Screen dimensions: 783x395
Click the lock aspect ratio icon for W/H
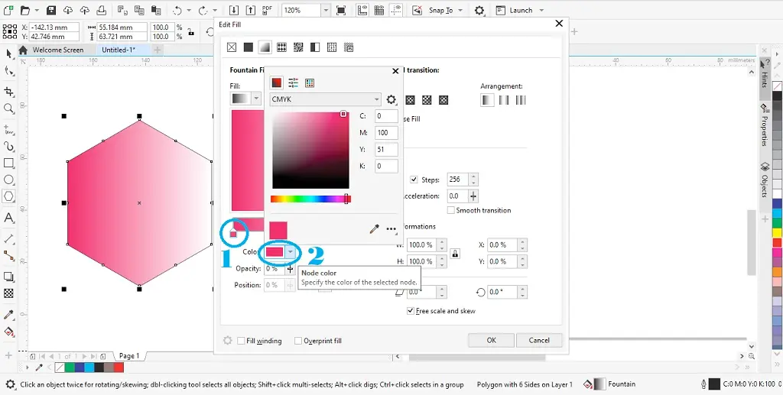click(455, 254)
